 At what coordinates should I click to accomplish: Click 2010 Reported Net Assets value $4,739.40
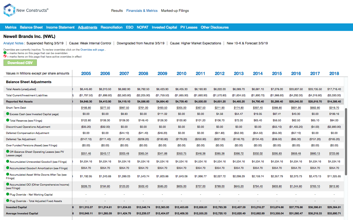pos(181,102)
